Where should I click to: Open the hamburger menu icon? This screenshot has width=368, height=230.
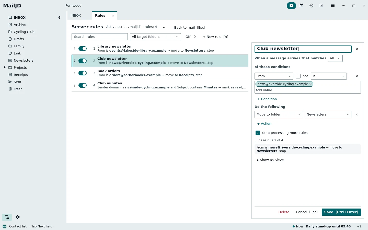[x=333, y=6]
